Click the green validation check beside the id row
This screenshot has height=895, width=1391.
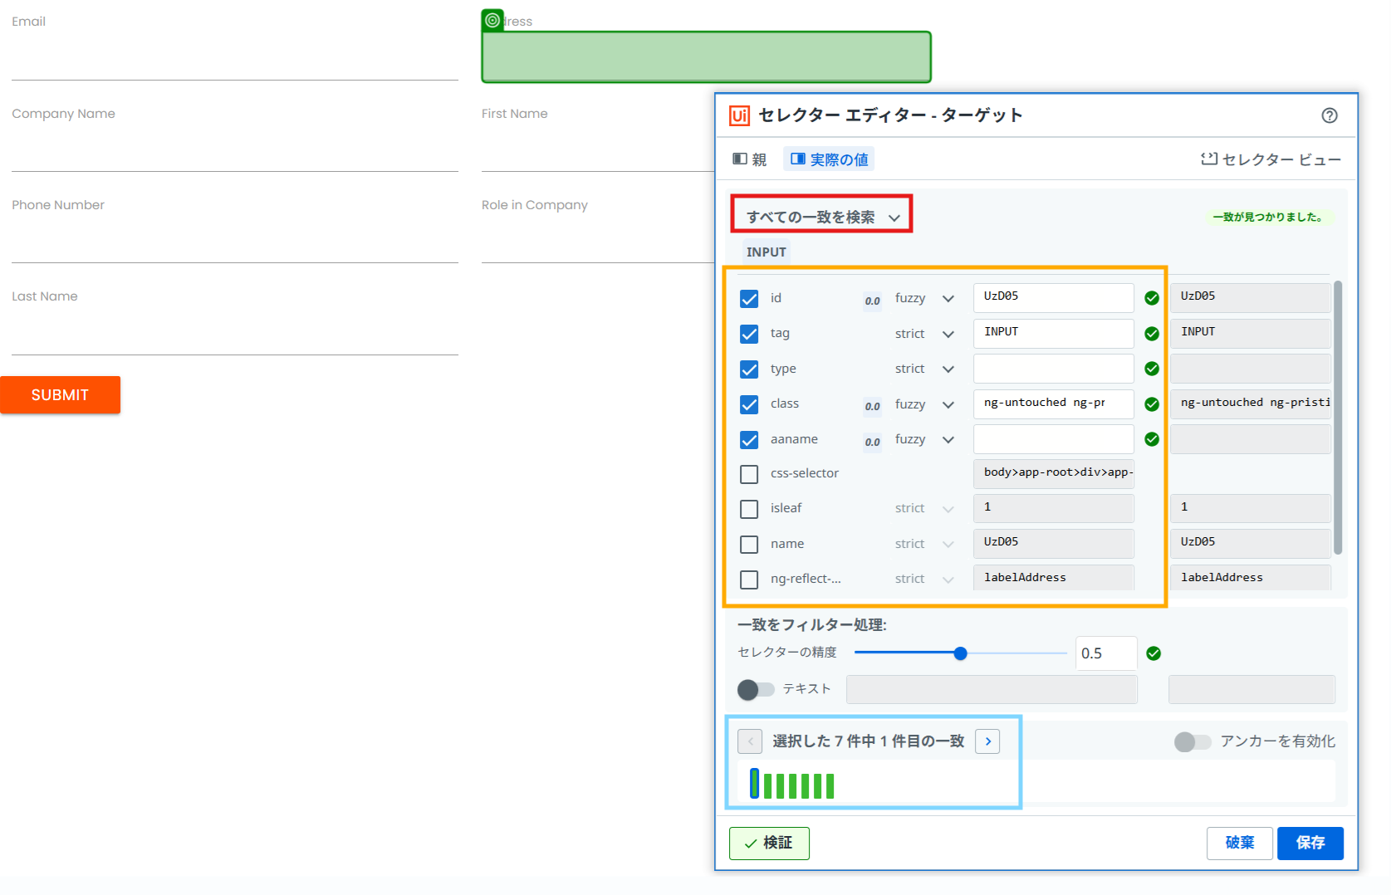1152,298
